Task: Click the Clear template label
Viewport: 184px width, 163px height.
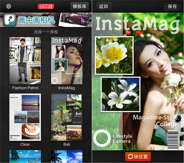Action: (25, 144)
